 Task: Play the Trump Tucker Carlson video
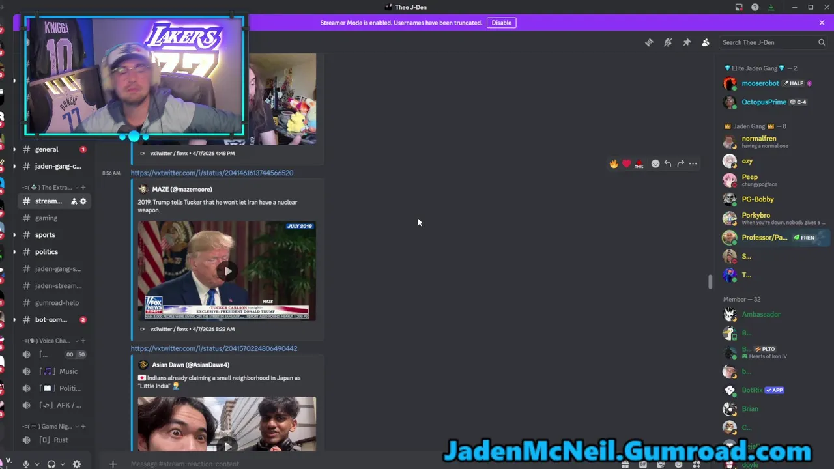point(227,271)
